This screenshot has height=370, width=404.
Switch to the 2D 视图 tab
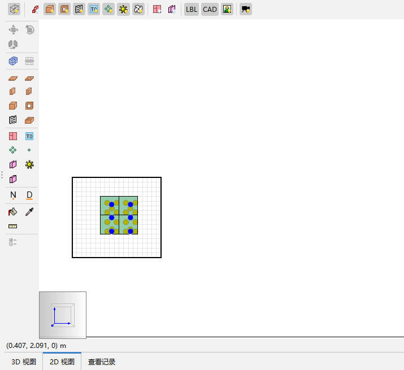pyautogui.click(x=62, y=362)
